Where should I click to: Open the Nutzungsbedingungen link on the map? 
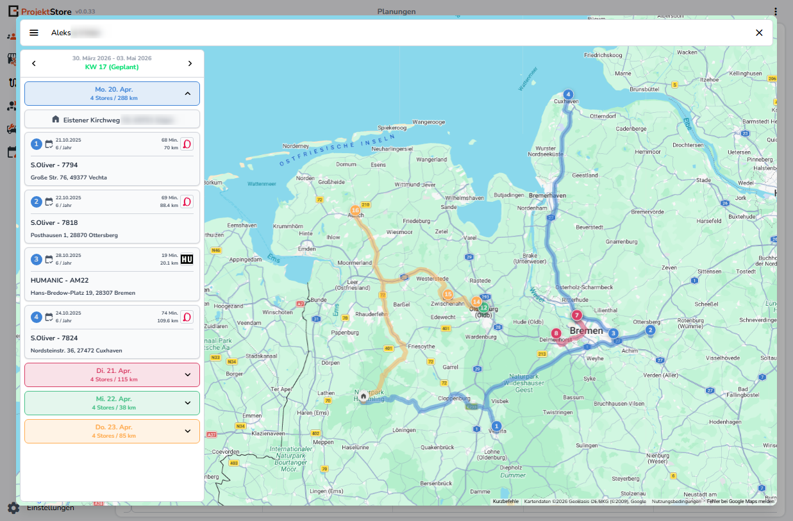coord(676,501)
